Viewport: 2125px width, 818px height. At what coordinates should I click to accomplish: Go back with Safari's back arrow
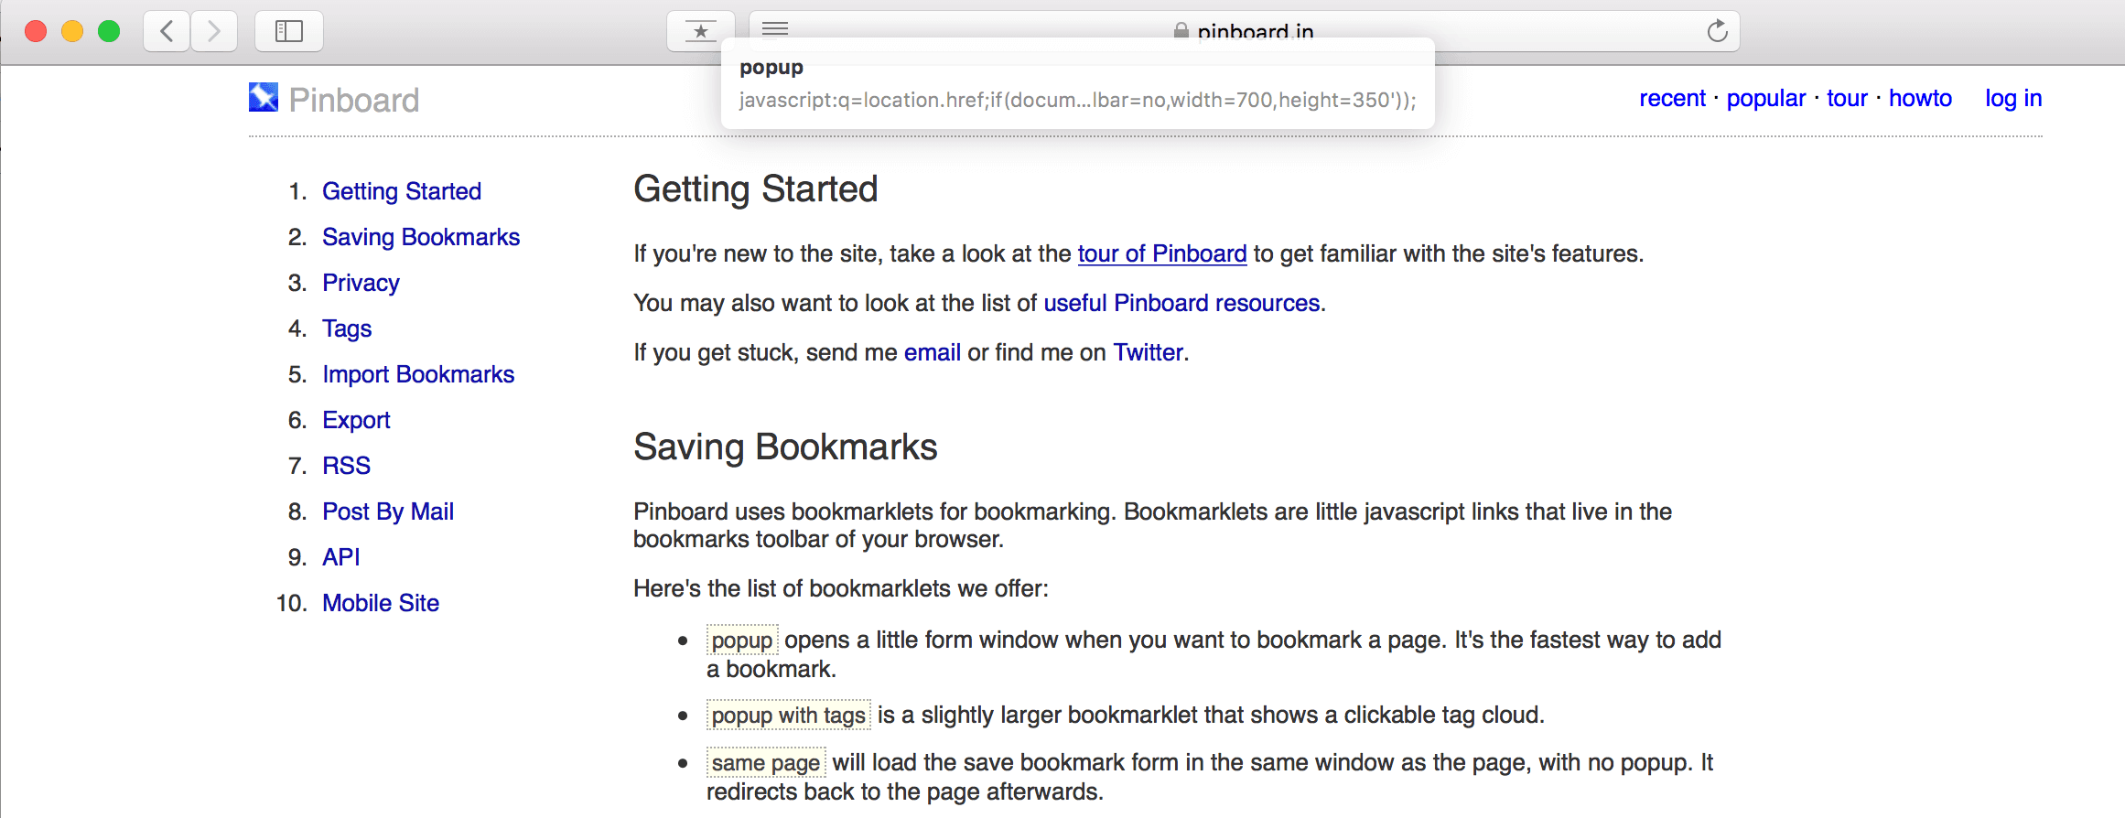(167, 32)
